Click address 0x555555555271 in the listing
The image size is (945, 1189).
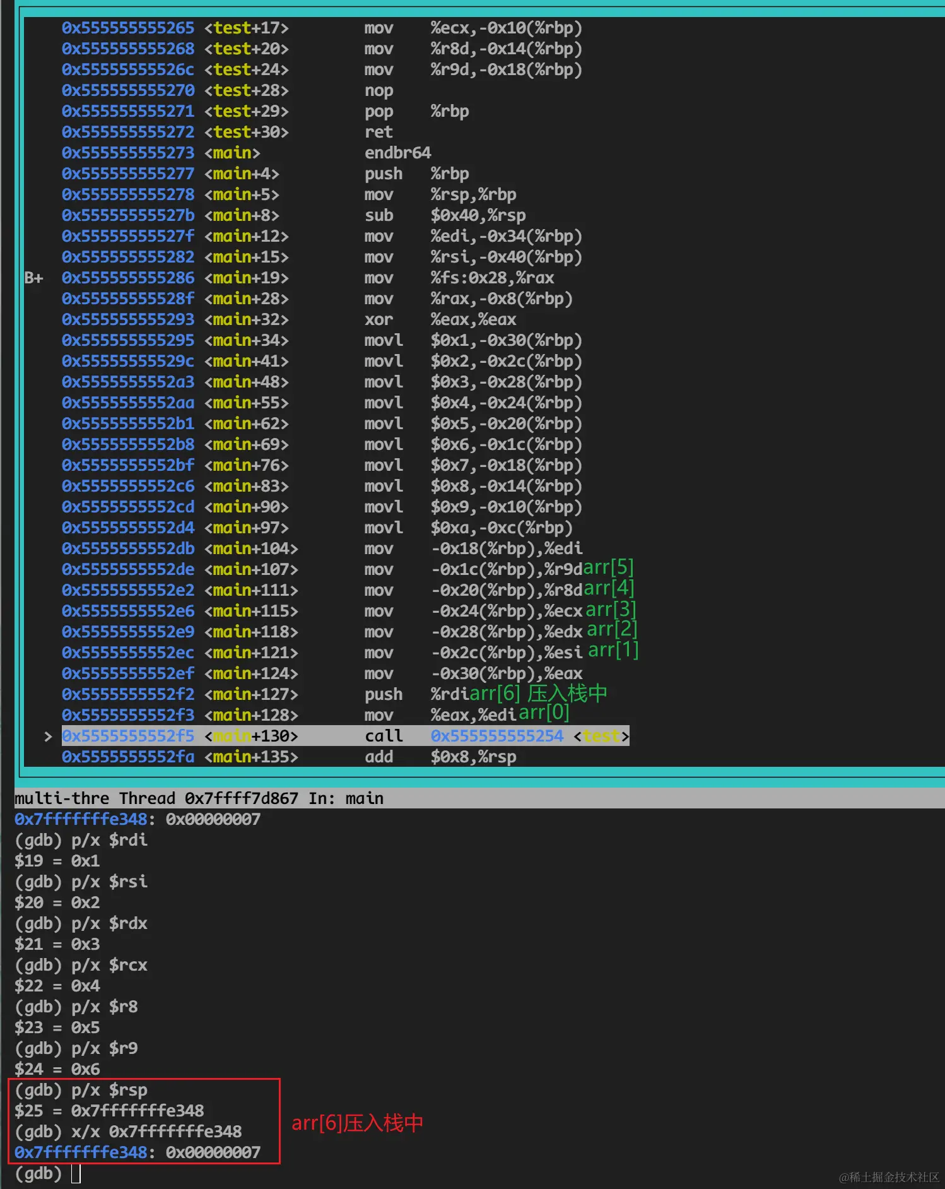point(128,111)
